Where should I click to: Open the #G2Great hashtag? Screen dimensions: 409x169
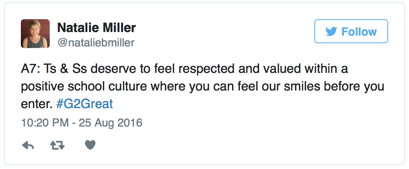pyautogui.click(x=85, y=104)
